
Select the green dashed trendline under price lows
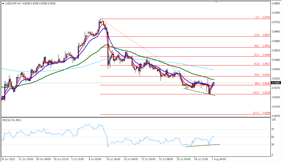[x=199, y=92]
